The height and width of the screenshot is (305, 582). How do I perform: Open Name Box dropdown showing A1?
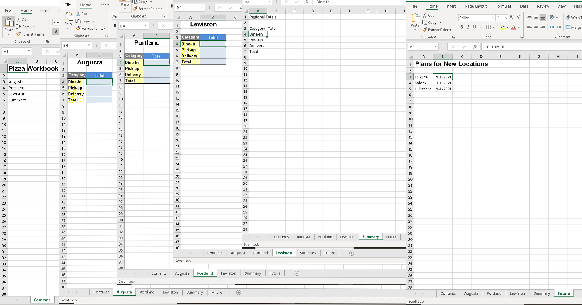(x=29, y=51)
